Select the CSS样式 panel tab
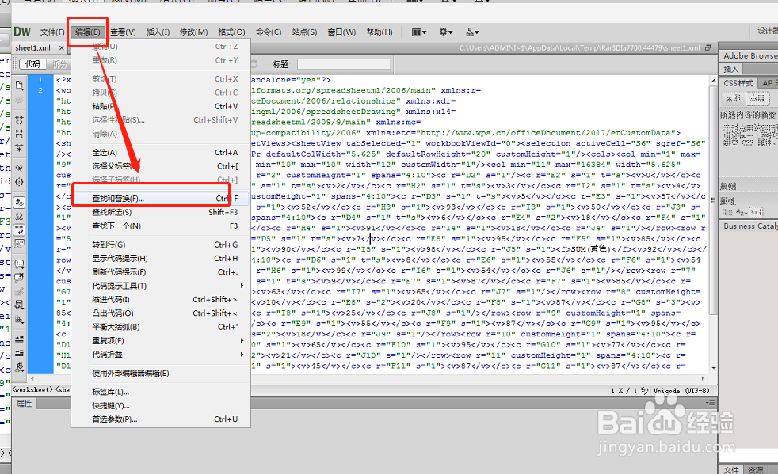The width and height of the screenshot is (778, 474). (x=738, y=83)
